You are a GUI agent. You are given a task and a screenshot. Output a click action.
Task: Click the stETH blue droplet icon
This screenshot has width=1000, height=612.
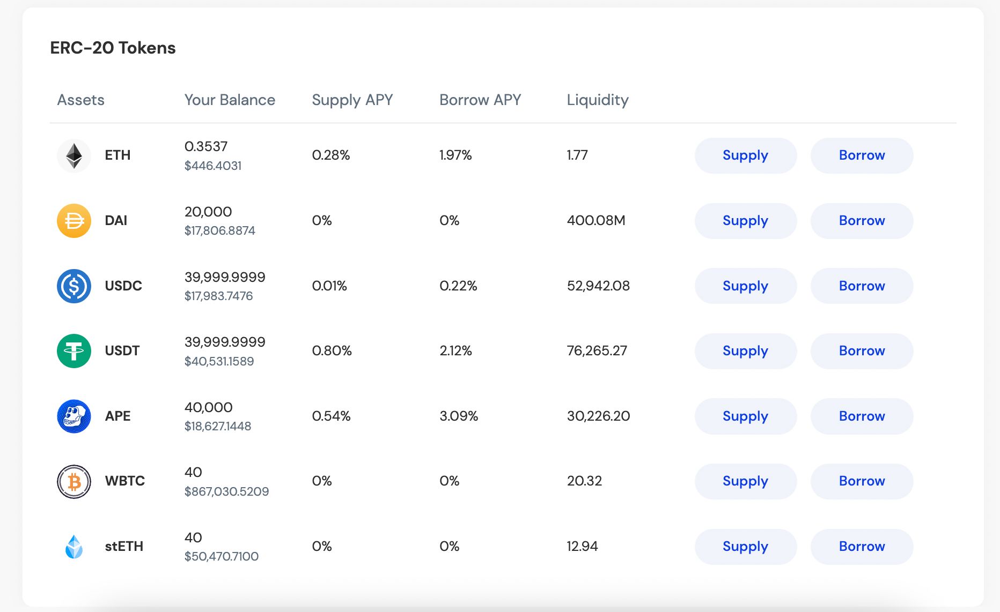pos(74,547)
